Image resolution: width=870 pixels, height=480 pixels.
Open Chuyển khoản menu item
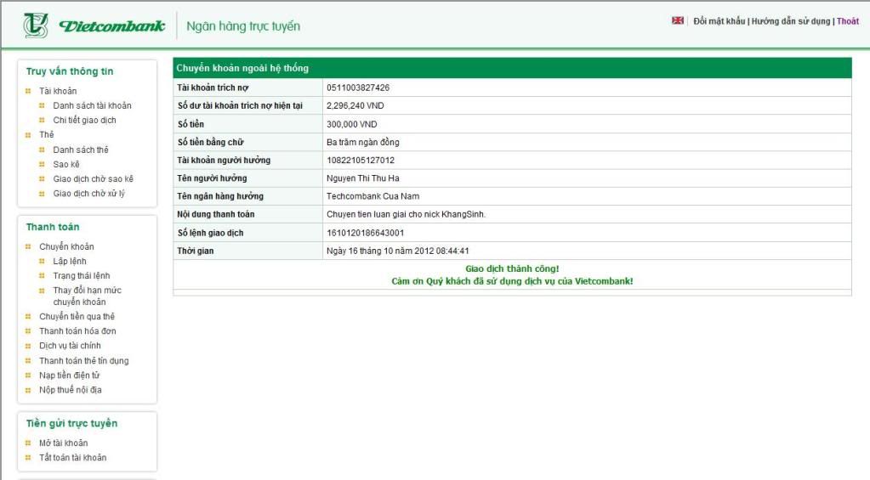[66, 246]
